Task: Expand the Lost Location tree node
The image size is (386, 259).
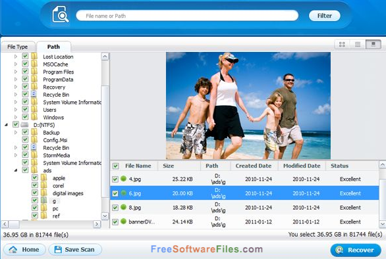Action: pyautogui.click(x=16, y=57)
